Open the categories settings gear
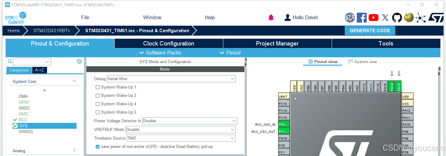Screen dimensions: 446x156 tap(79, 61)
